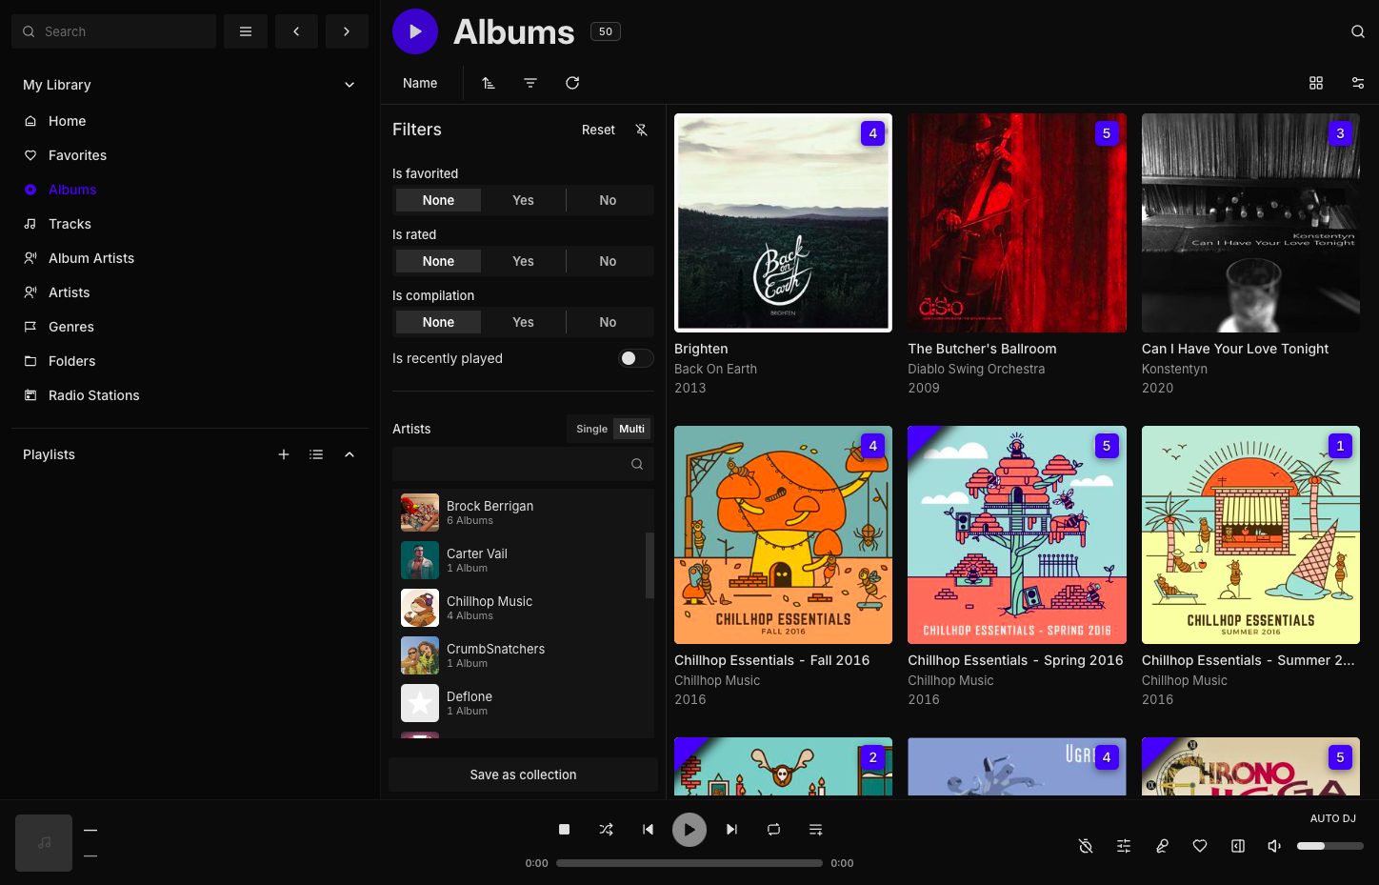Toggle repeat mode

(x=773, y=830)
